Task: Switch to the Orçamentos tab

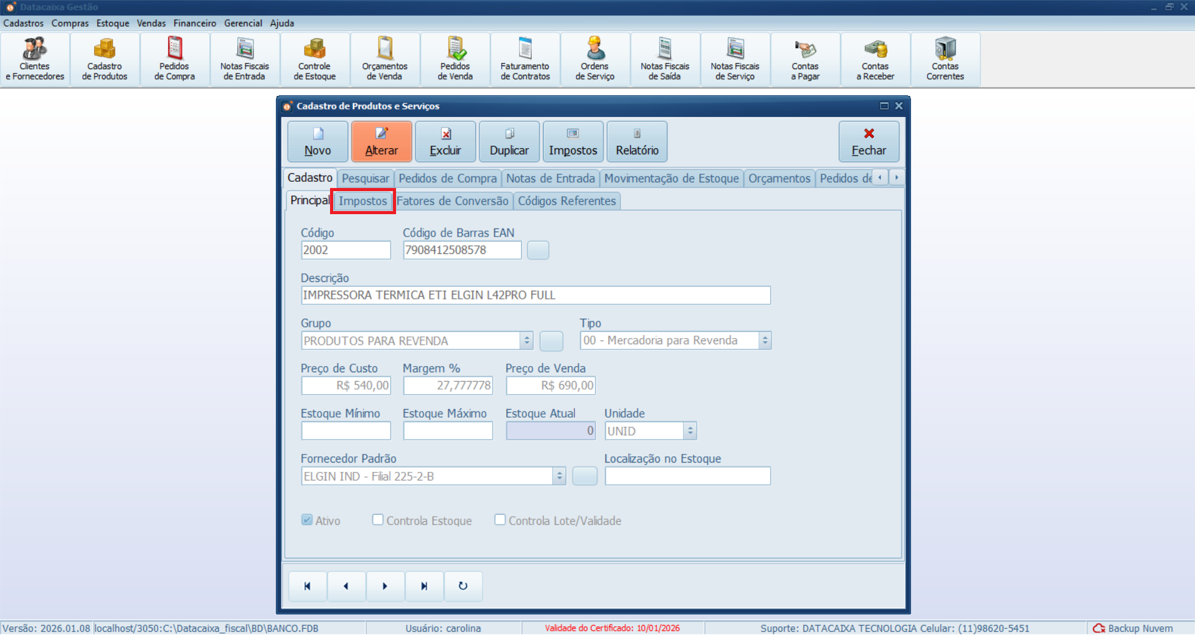Action: pos(780,179)
